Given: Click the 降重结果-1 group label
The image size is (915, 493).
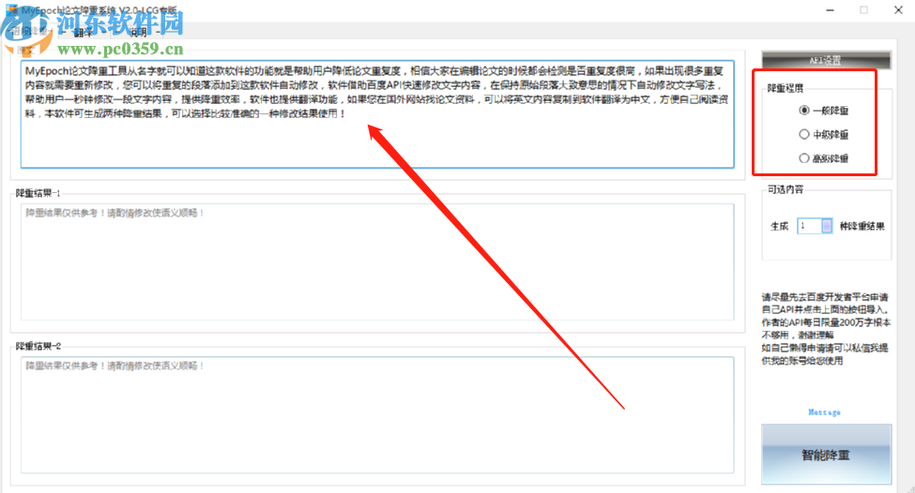Looking at the screenshot, I should click(x=38, y=193).
